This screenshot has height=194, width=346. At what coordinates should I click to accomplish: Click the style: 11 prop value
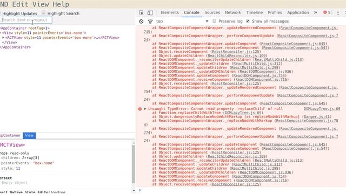[18, 168]
